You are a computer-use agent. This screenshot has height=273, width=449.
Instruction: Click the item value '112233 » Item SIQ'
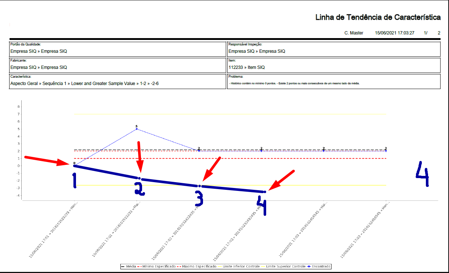coord(246,67)
